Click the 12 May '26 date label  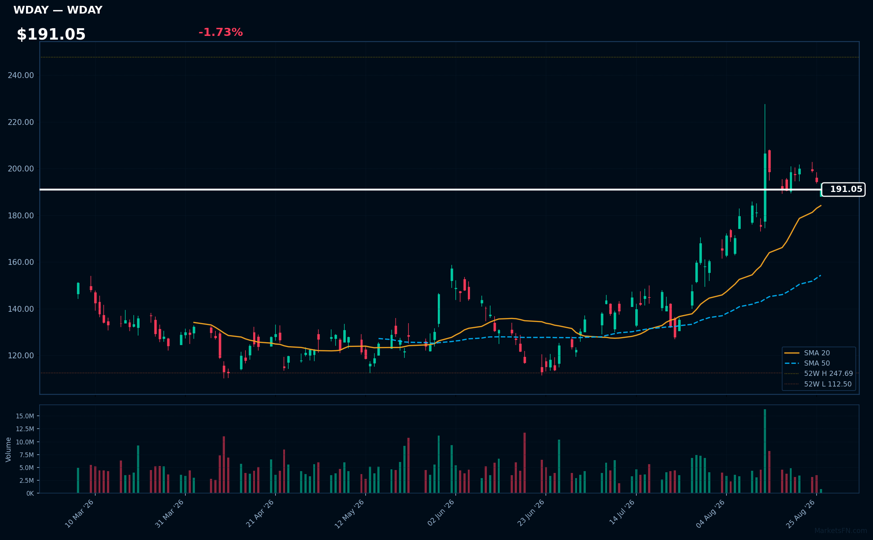[x=349, y=514]
